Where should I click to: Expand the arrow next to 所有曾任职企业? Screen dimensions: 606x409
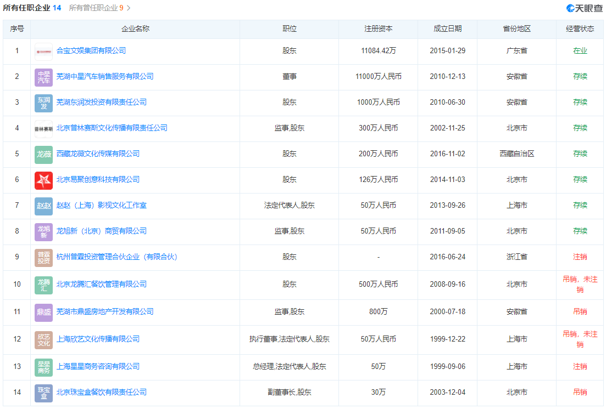point(129,8)
